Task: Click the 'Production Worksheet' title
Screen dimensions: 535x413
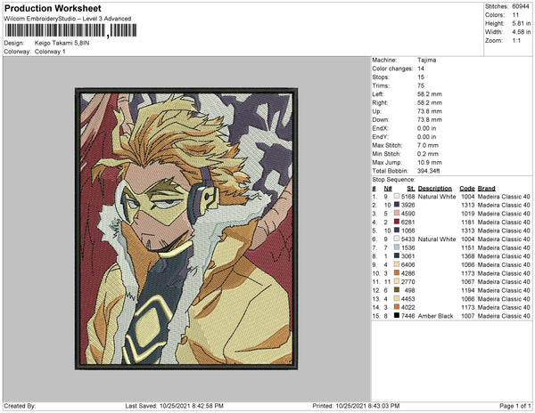Action: click(53, 9)
